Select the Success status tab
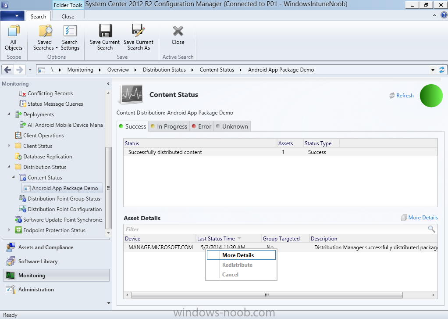The width and height of the screenshot is (448, 319). click(132, 126)
